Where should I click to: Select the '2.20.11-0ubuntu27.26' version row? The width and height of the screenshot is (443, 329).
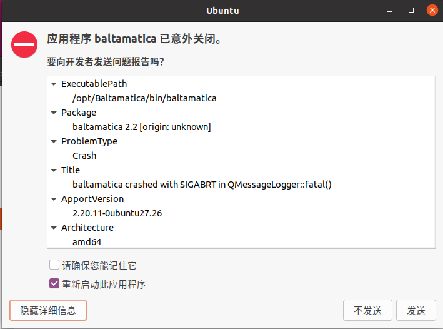(x=117, y=213)
